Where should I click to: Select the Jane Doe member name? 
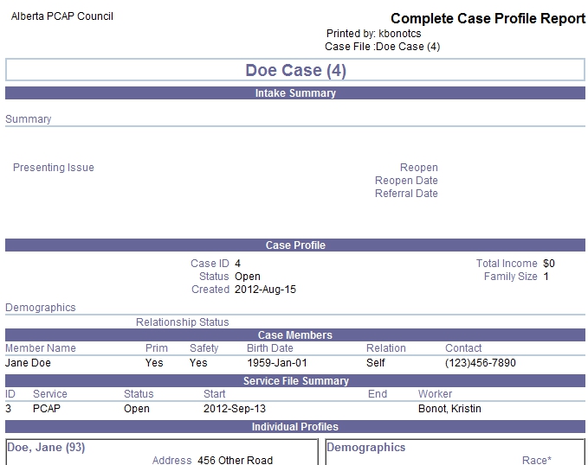point(28,363)
